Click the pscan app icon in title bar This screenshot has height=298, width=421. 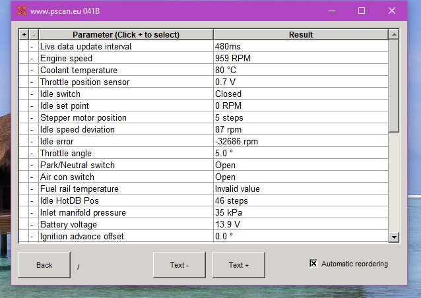point(22,11)
